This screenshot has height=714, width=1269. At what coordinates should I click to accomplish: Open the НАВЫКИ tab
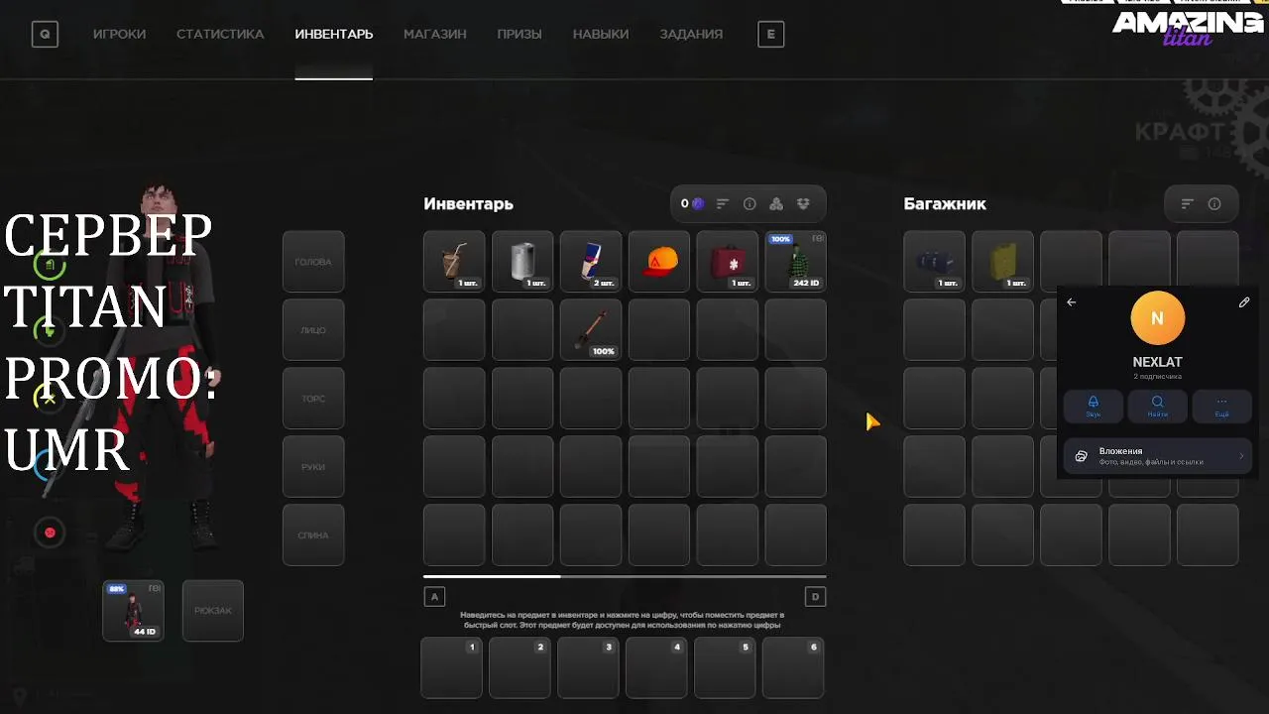(601, 34)
